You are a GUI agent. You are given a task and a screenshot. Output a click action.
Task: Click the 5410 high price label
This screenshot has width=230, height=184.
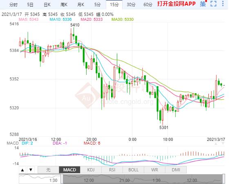(75, 25)
